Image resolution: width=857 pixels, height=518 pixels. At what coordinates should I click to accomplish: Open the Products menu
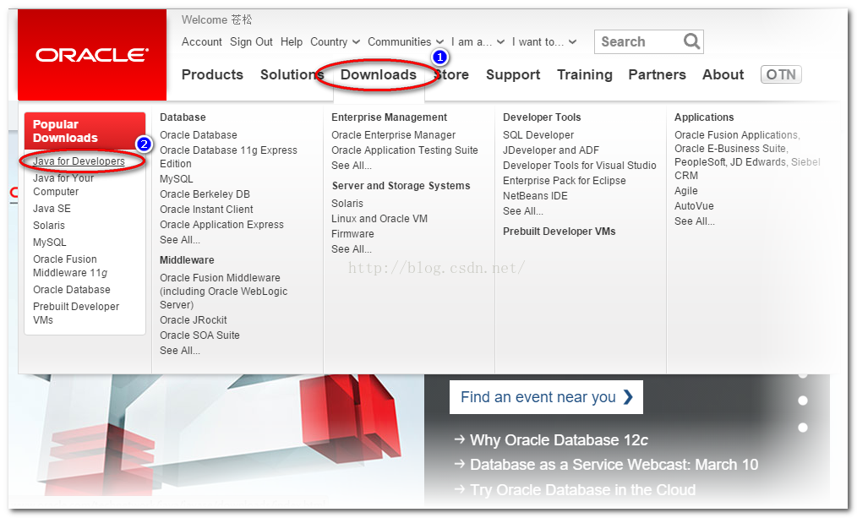212,74
